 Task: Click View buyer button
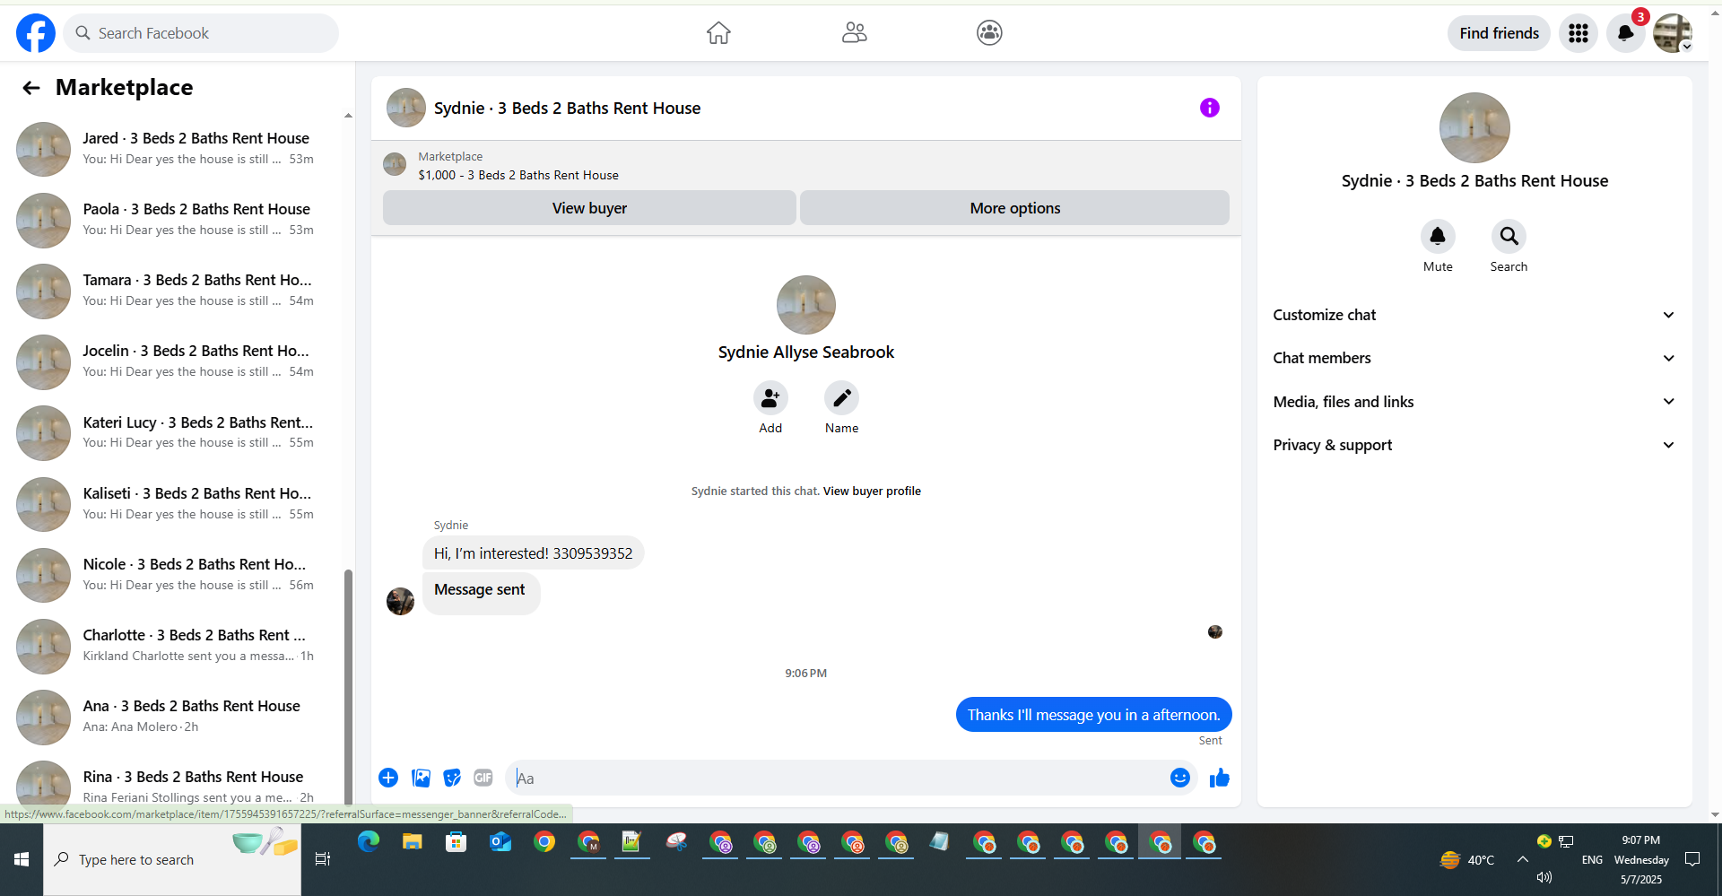[x=589, y=208]
